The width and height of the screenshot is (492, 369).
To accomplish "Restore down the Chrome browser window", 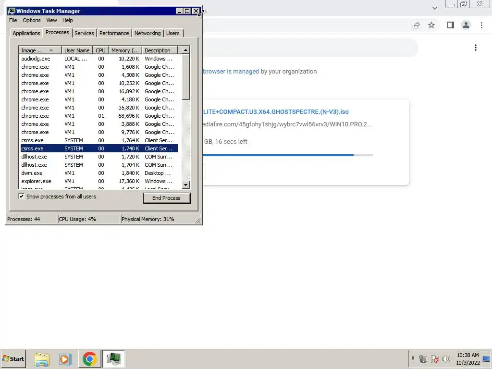I will pyautogui.click(x=464, y=4).
